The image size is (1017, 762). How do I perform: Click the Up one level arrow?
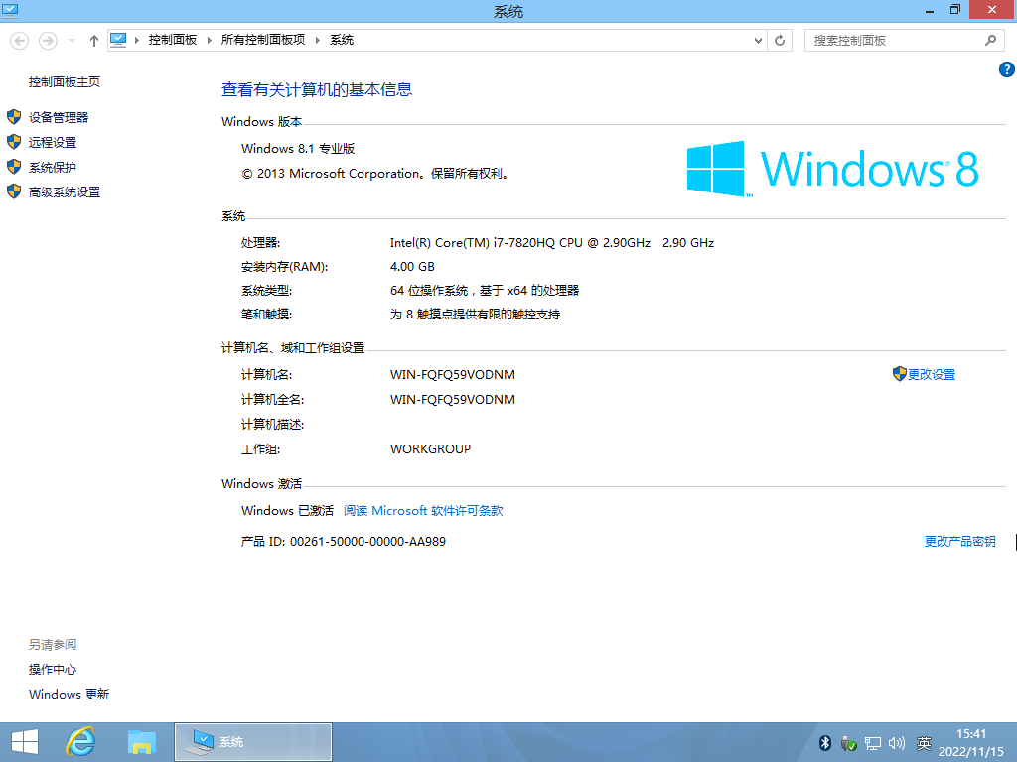tap(94, 40)
